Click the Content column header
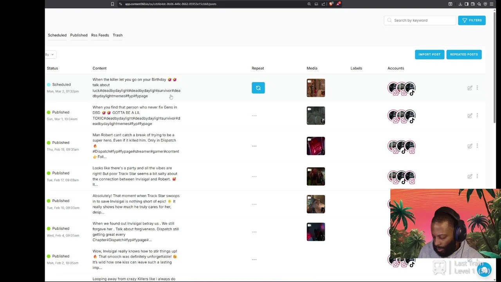Screen dimensions: 501x282 click(x=99, y=68)
